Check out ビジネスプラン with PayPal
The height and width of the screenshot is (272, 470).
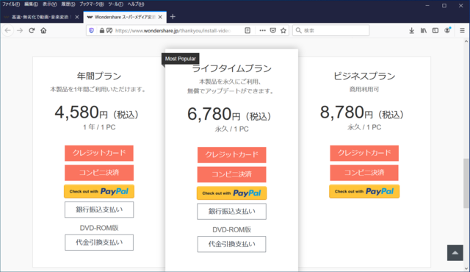(364, 191)
